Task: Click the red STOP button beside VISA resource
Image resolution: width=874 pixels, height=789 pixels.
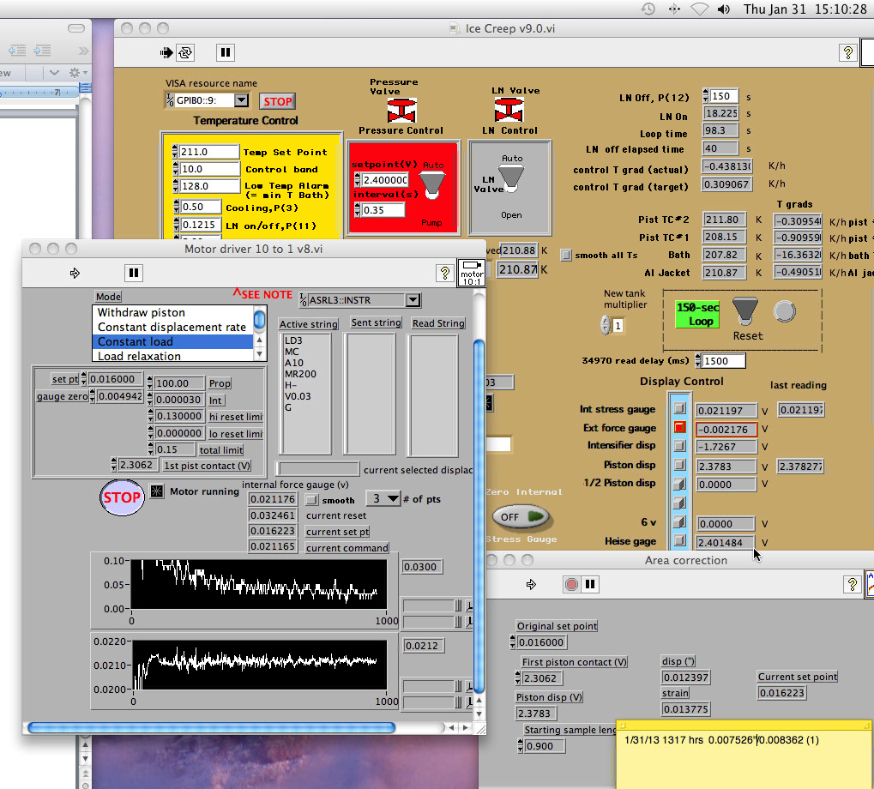Action: (x=277, y=101)
